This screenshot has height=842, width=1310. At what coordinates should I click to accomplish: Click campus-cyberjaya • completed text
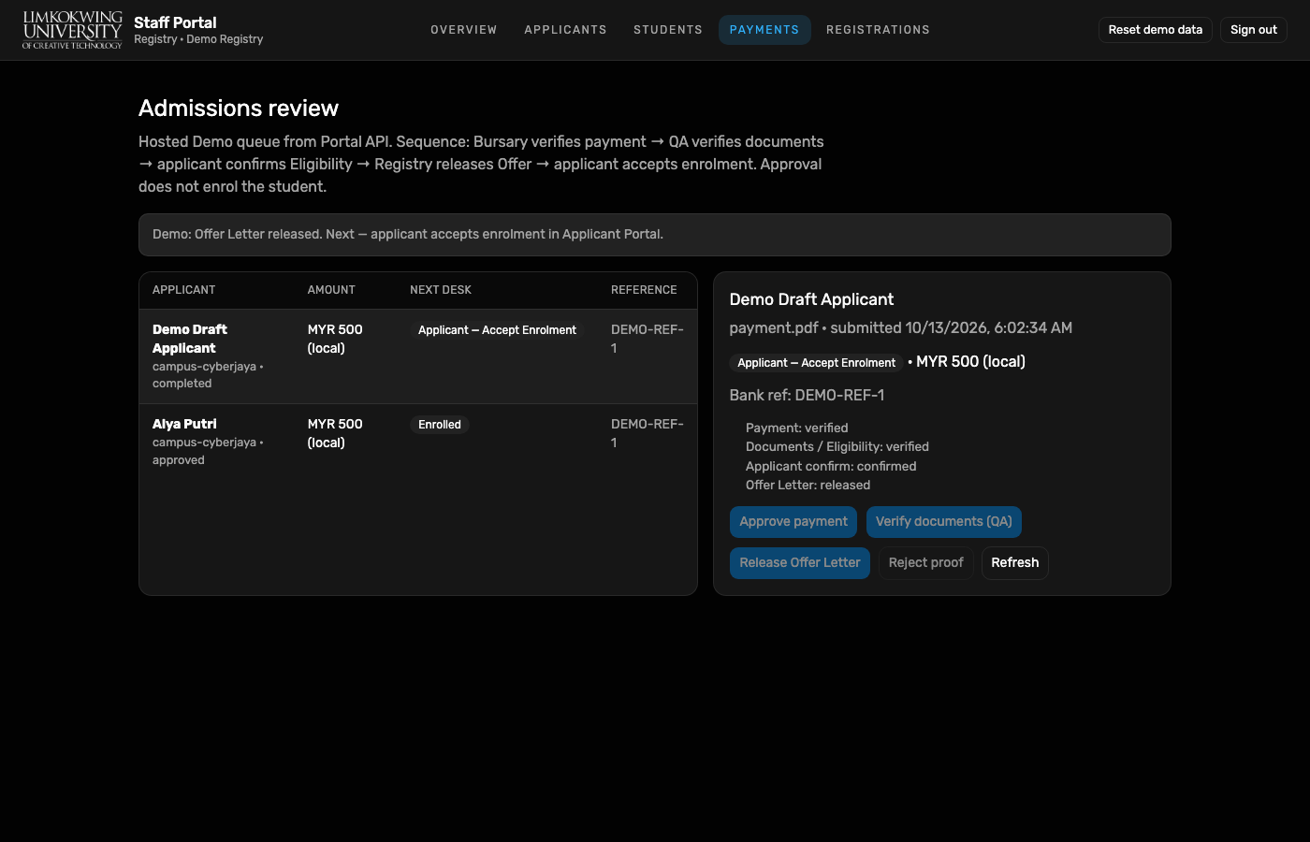[208, 375]
